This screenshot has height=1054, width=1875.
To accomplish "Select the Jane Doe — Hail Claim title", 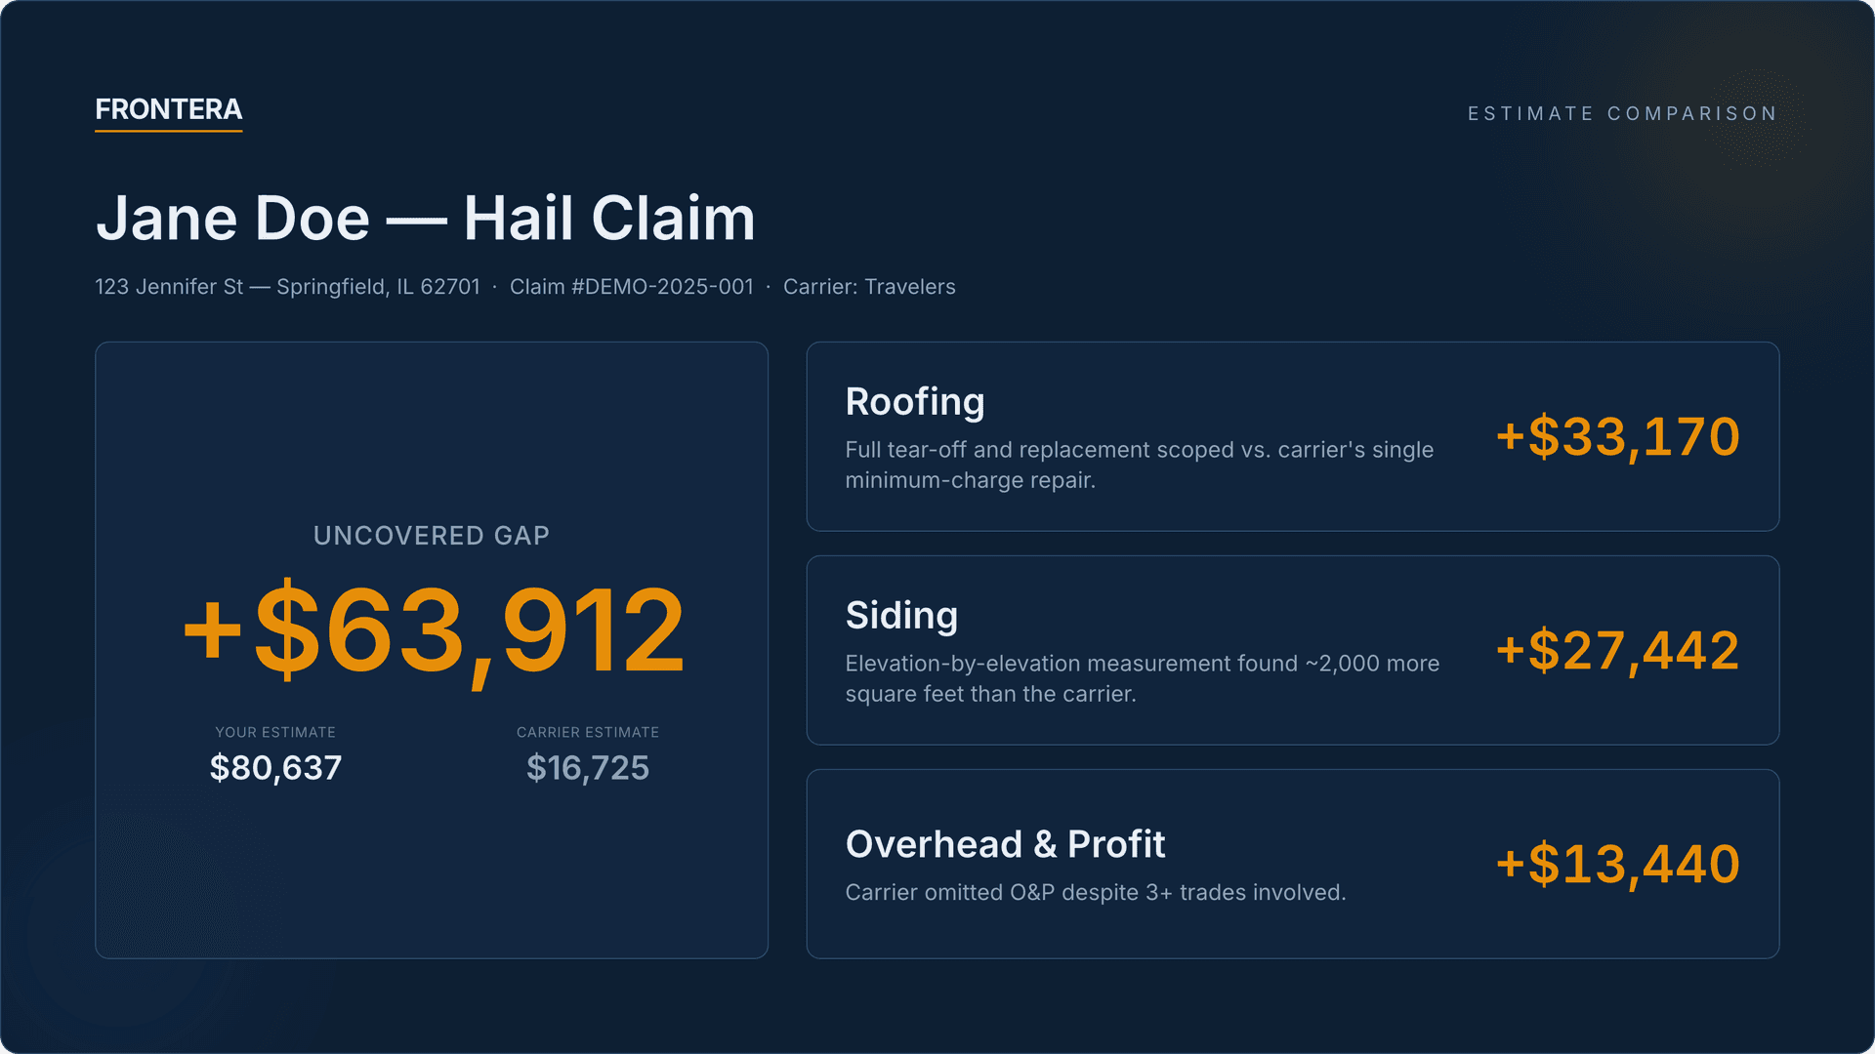I will [425, 218].
